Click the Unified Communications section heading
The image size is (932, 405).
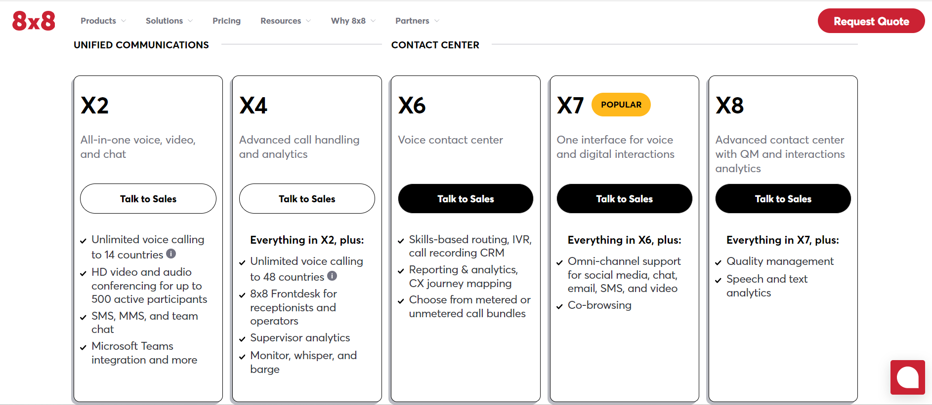(141, 45)
